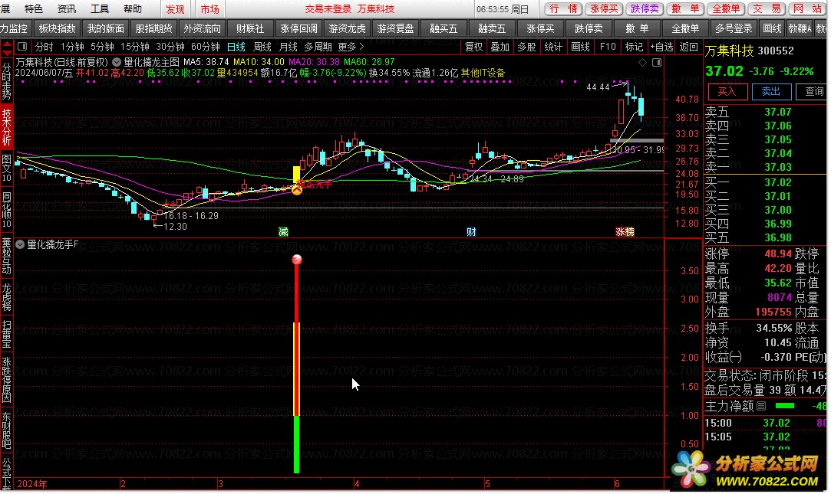Image resolution: width=831 pixels, height=494 pixels.
Task: Click the panel layout icon left of 分时
Action: click(22, 47)
